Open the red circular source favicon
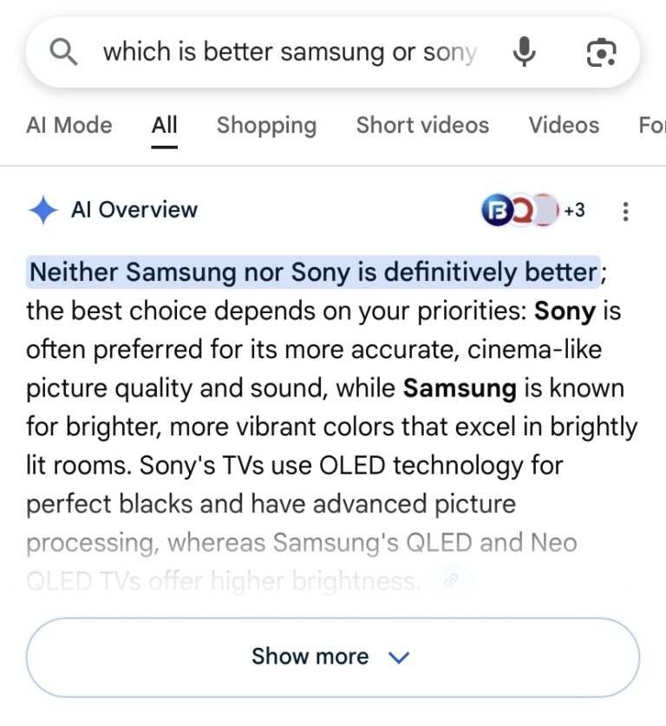 520,210
